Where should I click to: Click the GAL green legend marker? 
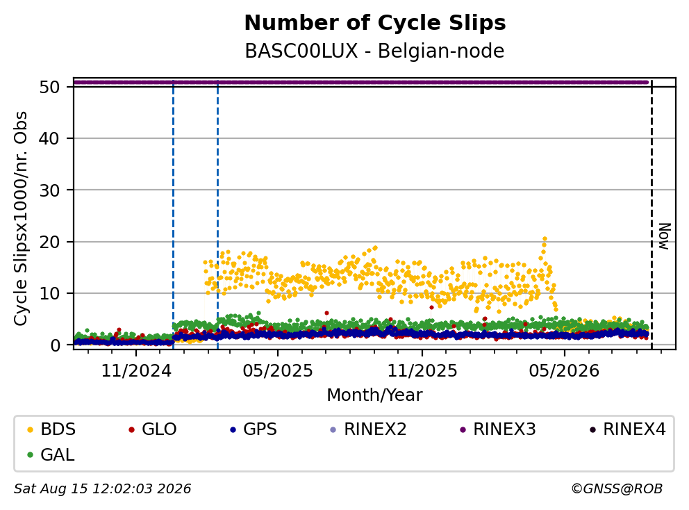pos(30,455)
